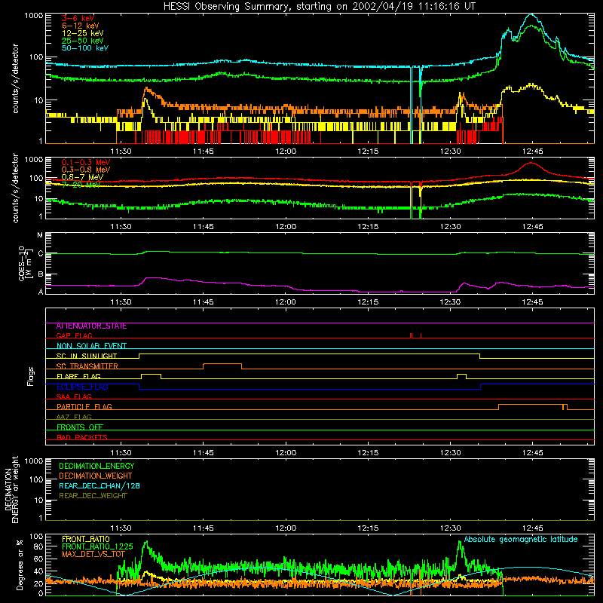This screenshot has width=603, height=603.
Task: Click the NON_SOLAR_EVENT flag label
Action: (91, 346)
